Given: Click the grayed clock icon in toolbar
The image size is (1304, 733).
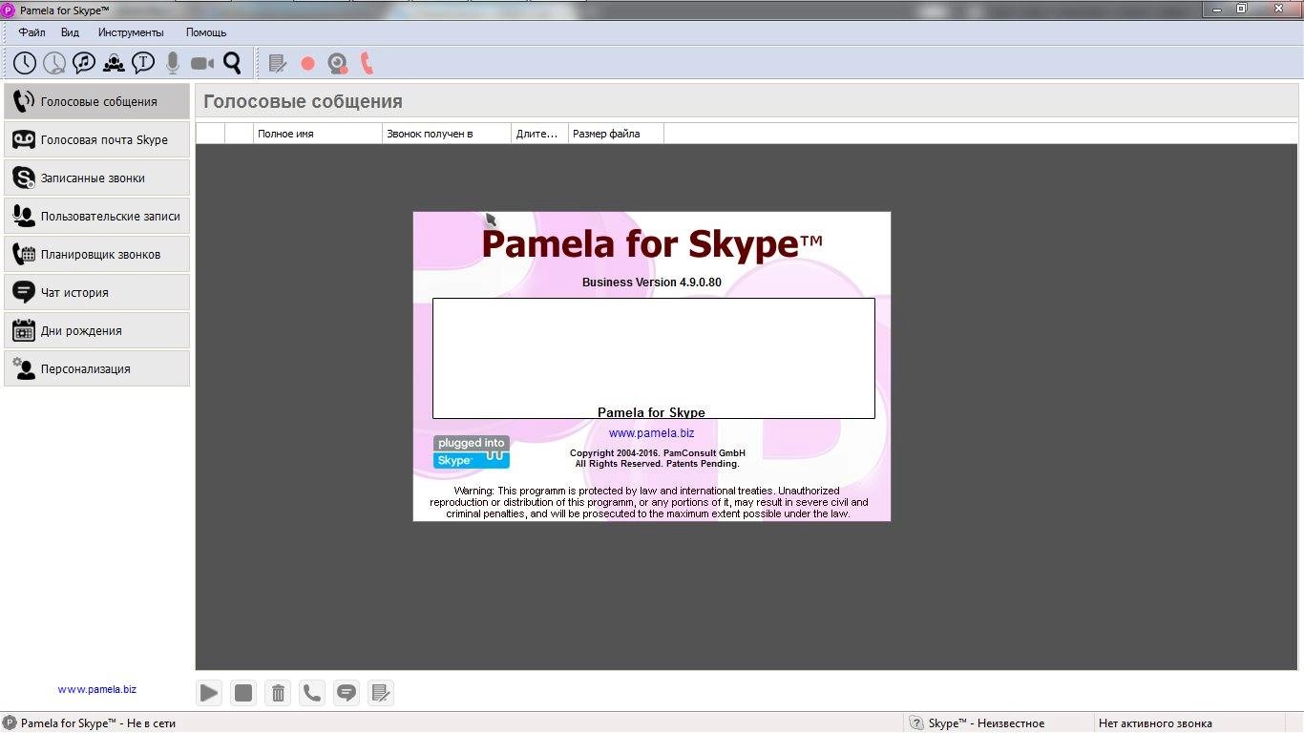Looking at the screenshot, I should click(x=54, y=63).
